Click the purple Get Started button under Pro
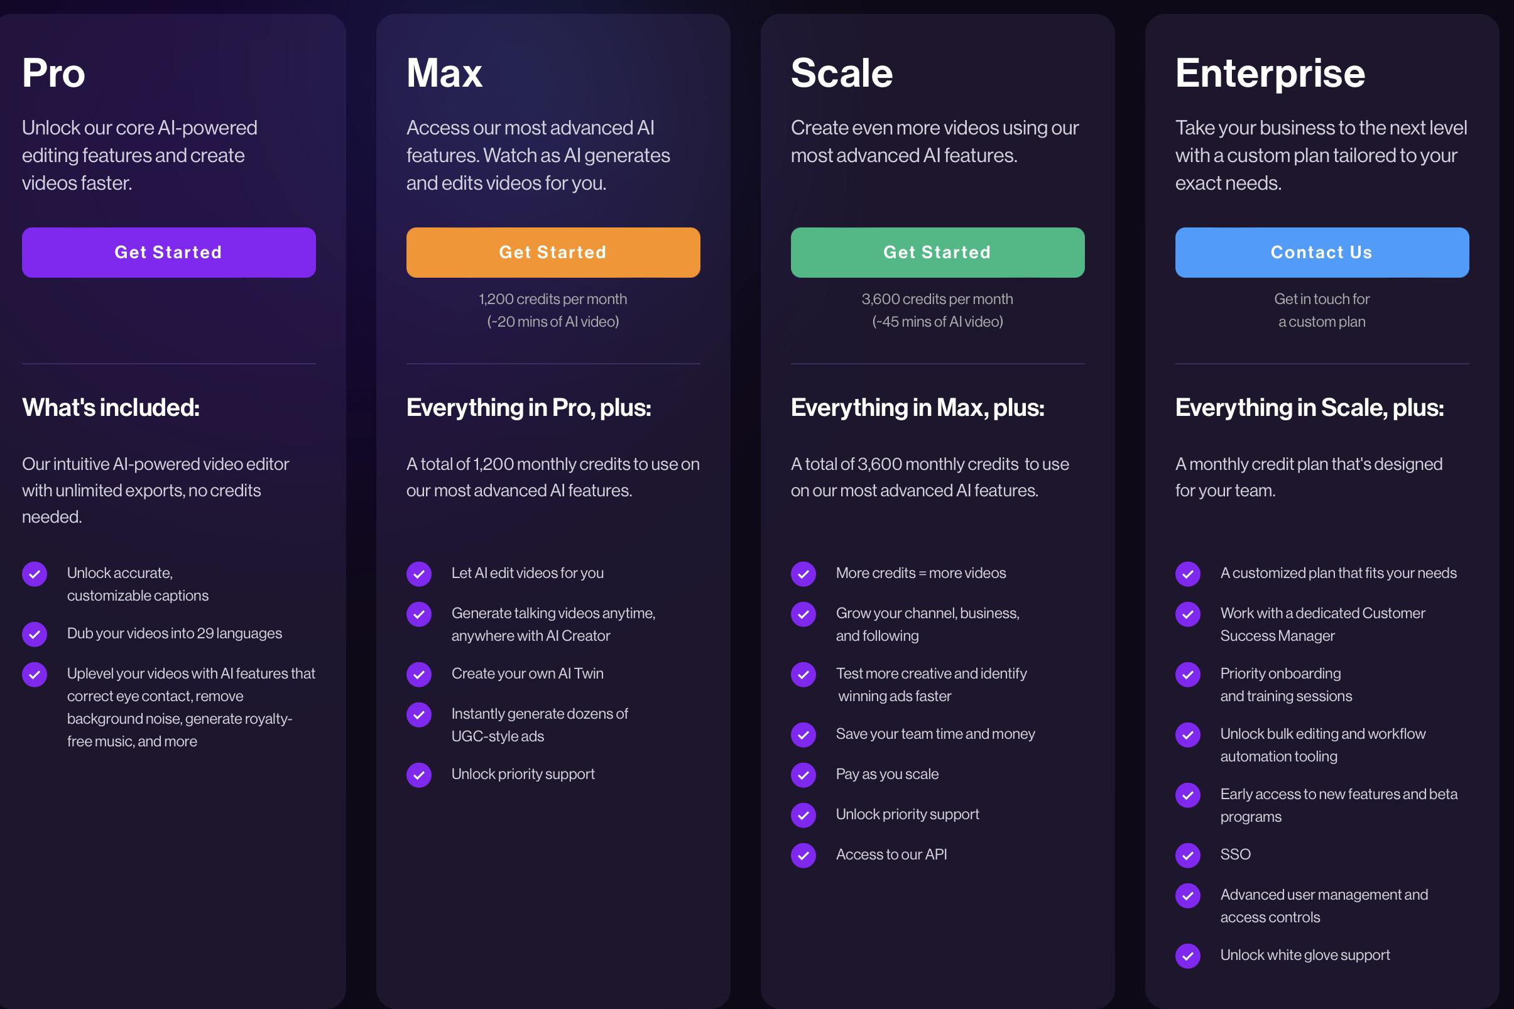This screenshot has height=1009, width=1514. coord(168,253)
